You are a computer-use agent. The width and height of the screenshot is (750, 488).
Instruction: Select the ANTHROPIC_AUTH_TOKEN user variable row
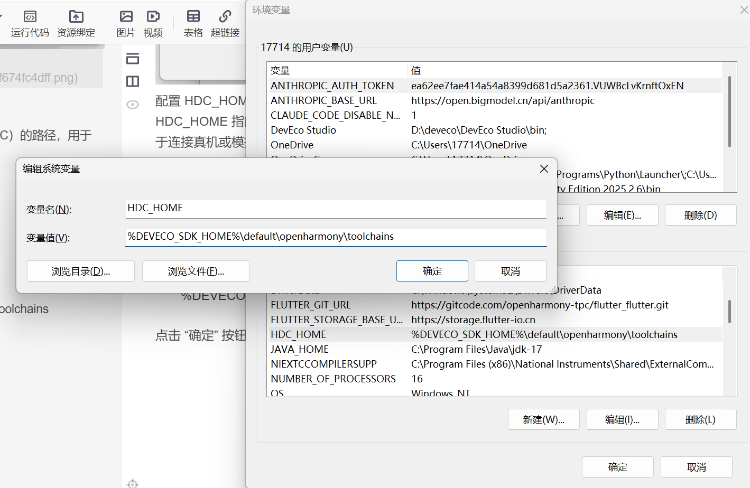coord(495,86)
